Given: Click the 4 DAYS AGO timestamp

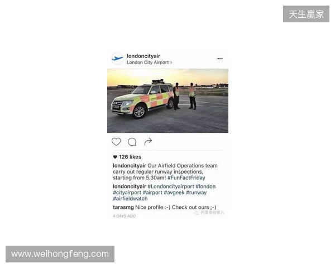Looking at the screenshot, I should pyautogui.click(x=125, y=216).
